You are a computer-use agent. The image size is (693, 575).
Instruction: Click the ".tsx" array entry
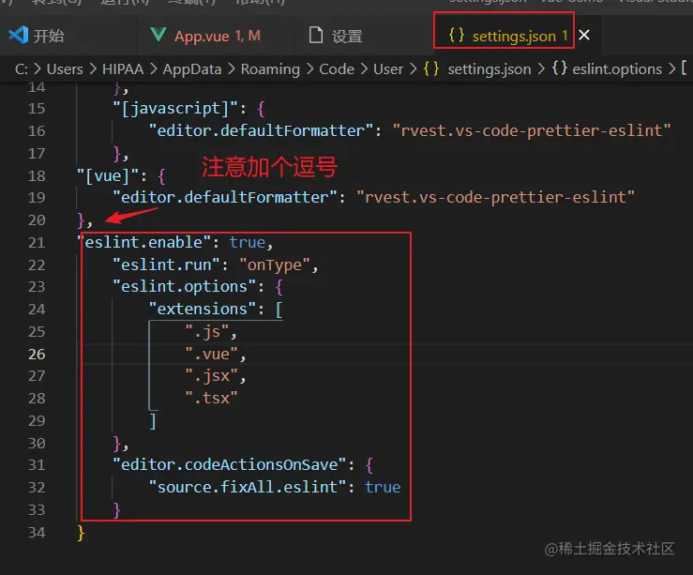point(211,399)
